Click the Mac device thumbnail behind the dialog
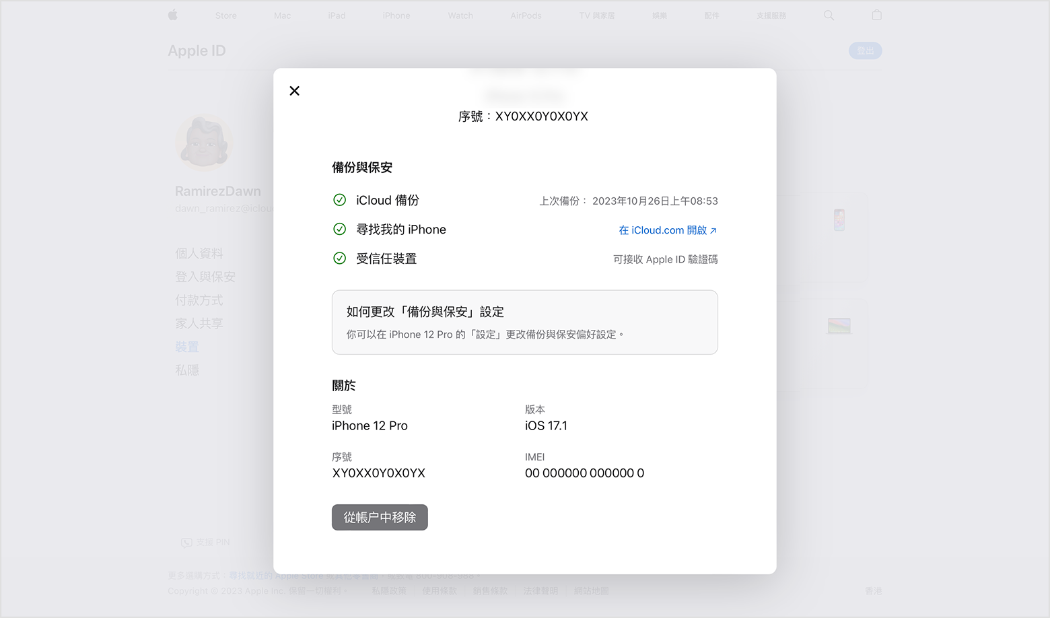This screenshot has height=618, width=1050. coord(839,327)
